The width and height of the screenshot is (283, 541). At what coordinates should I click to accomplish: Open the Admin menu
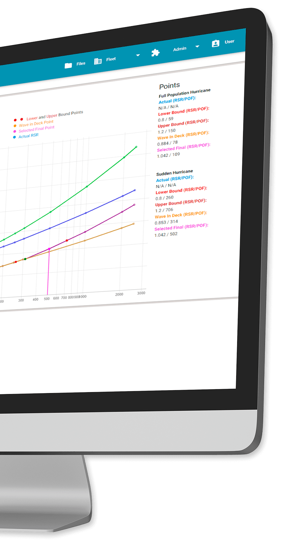[180, 49]
